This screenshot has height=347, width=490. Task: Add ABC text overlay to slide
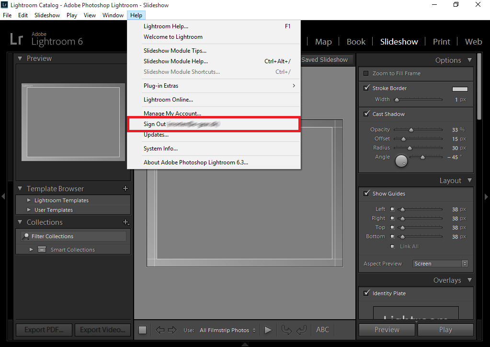(x=322, y=329)
